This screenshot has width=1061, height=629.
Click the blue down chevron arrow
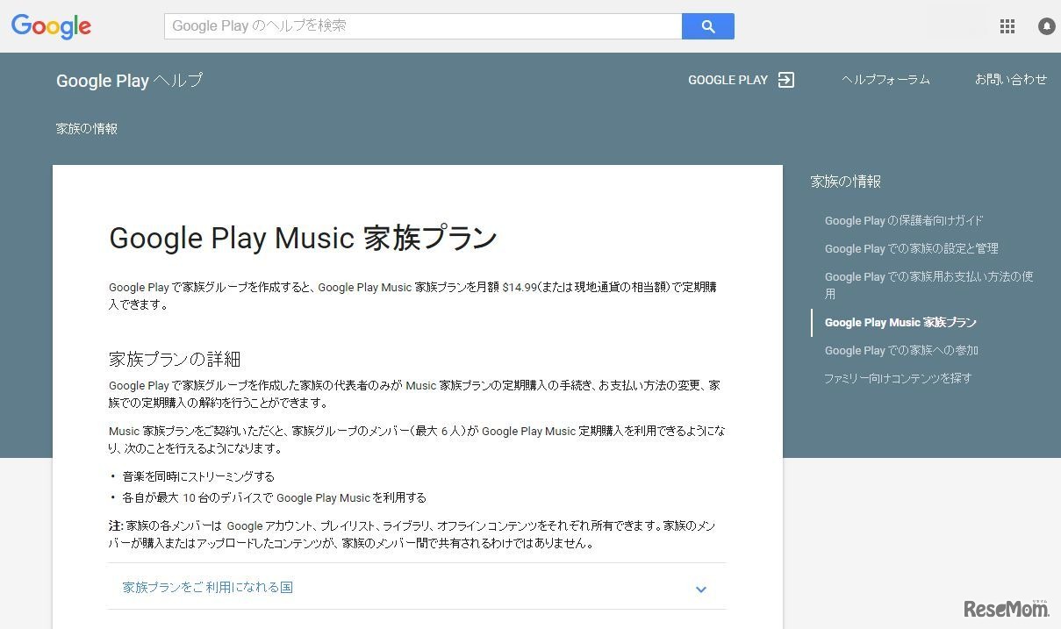[x=700, y=590]
